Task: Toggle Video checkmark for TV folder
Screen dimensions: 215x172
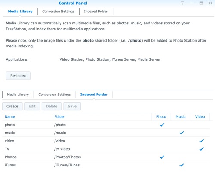Action: tap(201, 149)
